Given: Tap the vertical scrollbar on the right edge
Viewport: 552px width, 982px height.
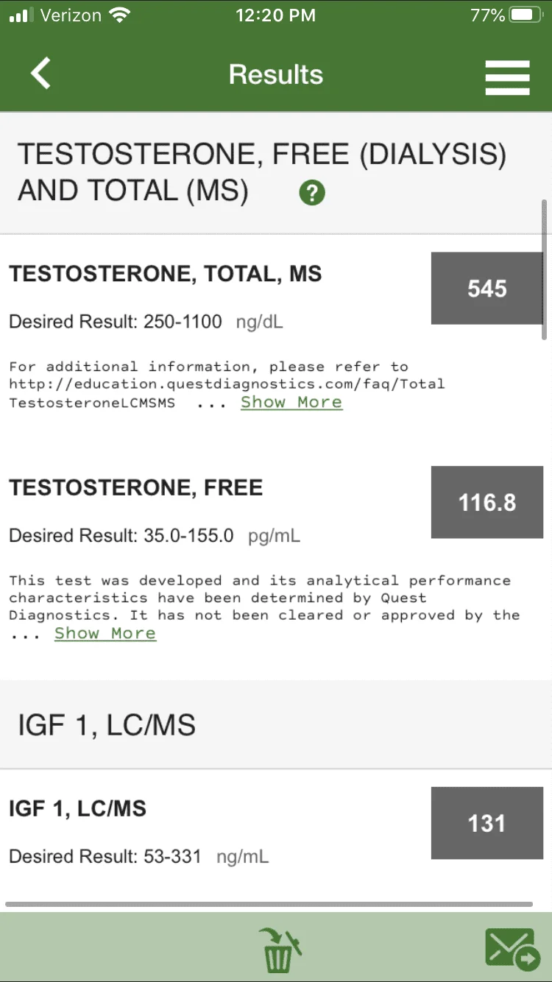Looking at the screenshot, I should [x=544, y=269].
